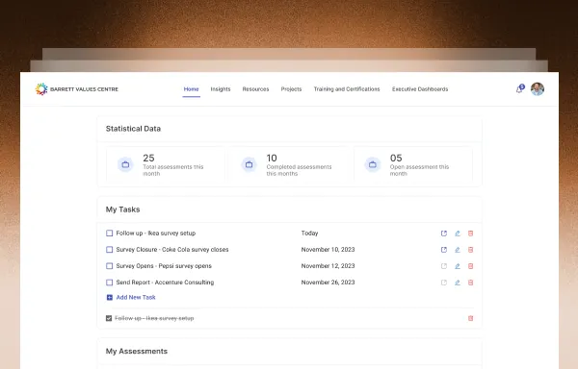Screen dimensions: 578x369
Task: Select Training and Certifications tab
Action: [347, 89]
